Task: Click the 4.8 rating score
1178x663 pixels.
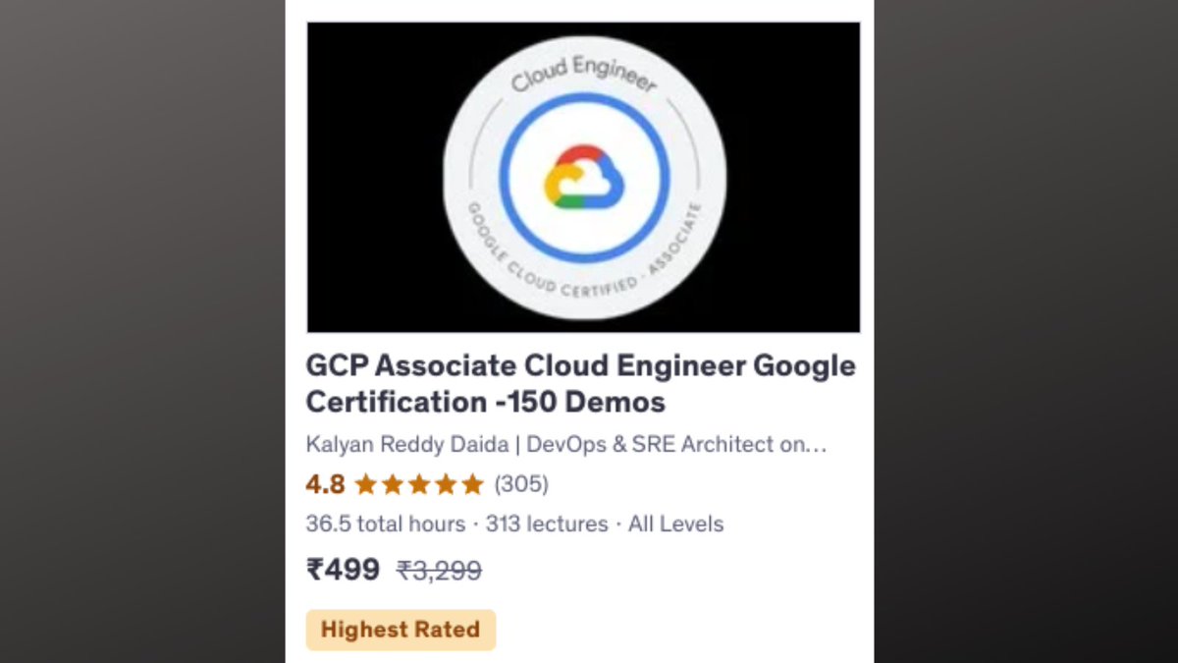Action: [x=325, y=484]
